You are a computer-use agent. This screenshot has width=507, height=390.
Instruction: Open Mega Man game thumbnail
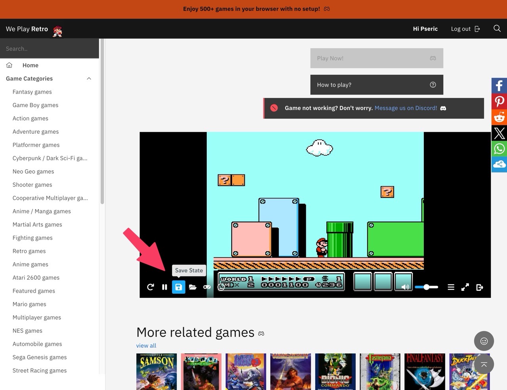pyautogui.click(x=246, y=372)
